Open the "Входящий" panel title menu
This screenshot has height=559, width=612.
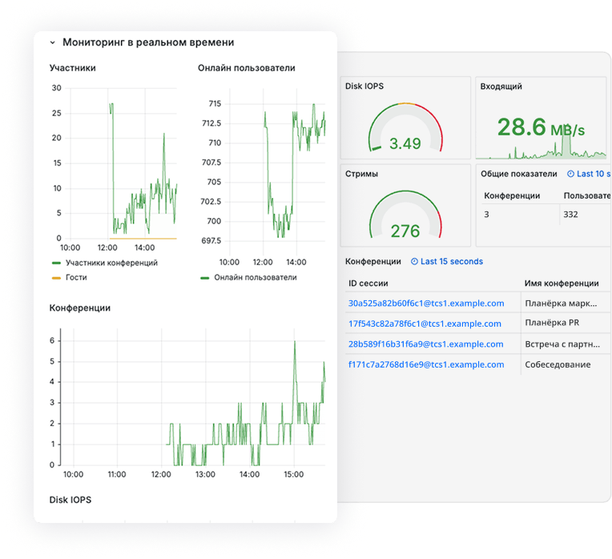pos(501,86)
